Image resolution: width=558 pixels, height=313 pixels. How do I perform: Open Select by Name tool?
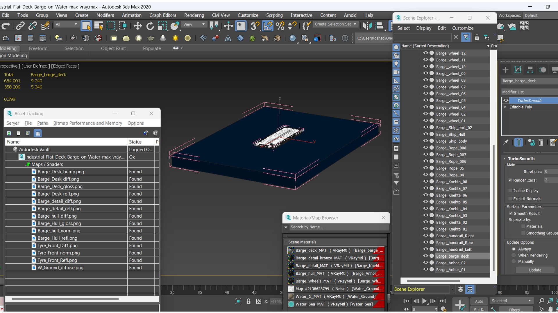(x=99, y=26)
